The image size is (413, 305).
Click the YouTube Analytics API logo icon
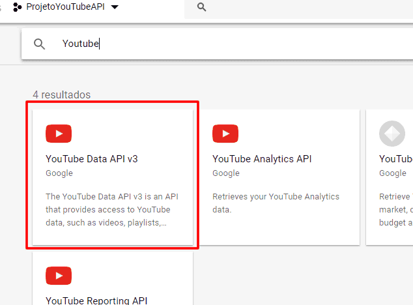pos(225,134)
